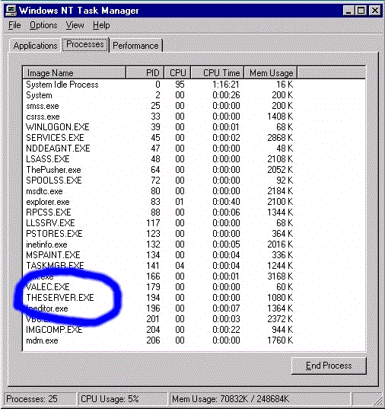Image resolution: width=385 pixels, height=409 pixels.
Task: Select SERVICES.EXE process
Action: (x=160, y=138)
